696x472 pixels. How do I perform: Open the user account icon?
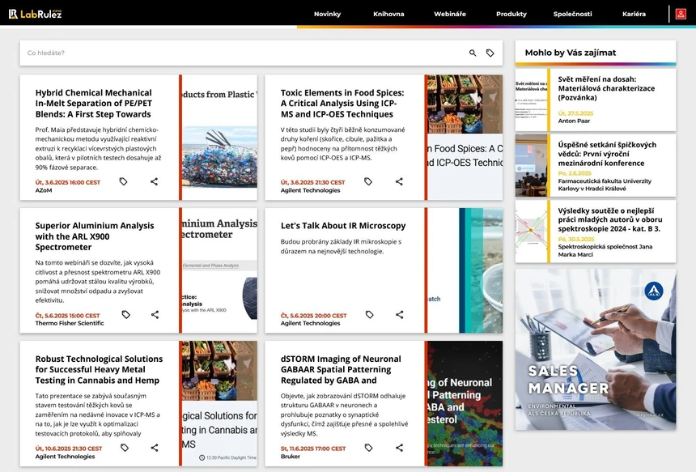(681, 14)
